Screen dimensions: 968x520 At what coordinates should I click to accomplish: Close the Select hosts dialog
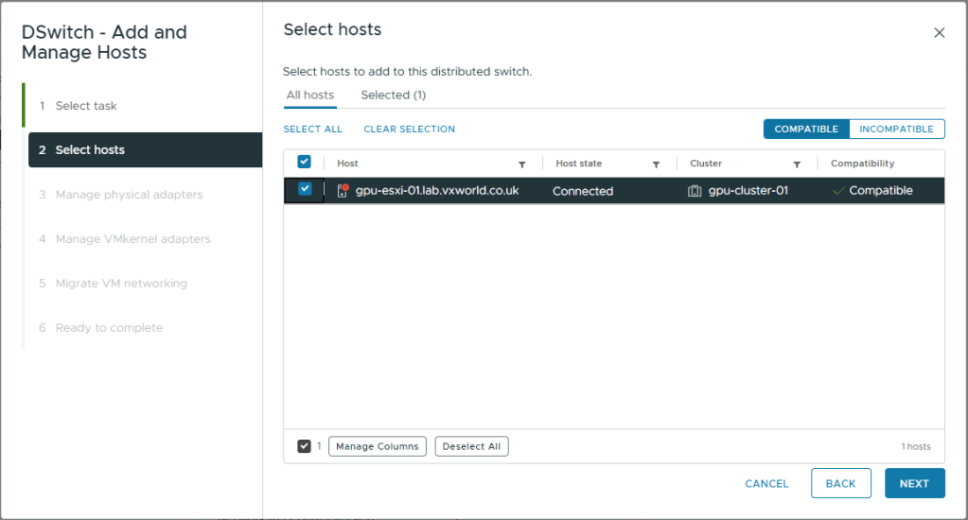pos(939,33)
